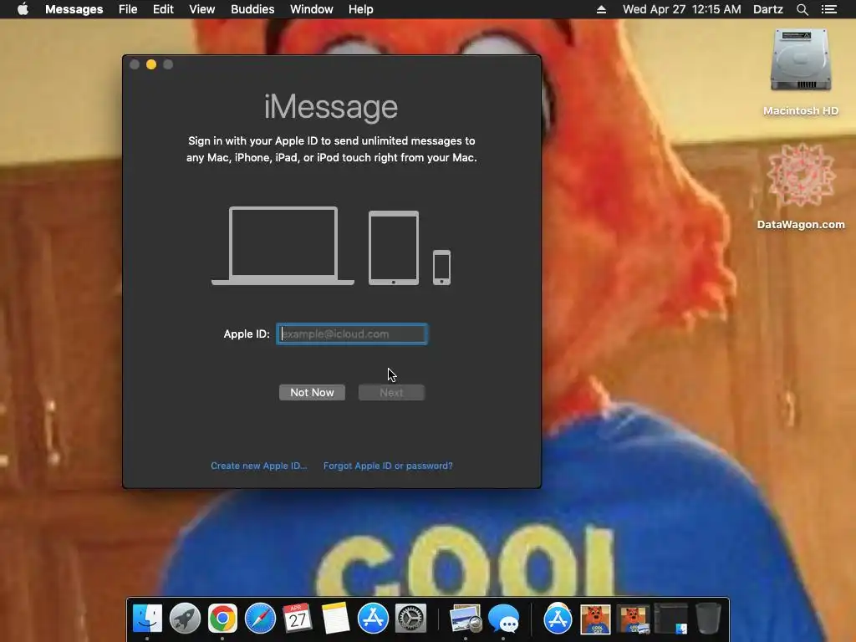Open Notification Center list icon

[829, 9]
